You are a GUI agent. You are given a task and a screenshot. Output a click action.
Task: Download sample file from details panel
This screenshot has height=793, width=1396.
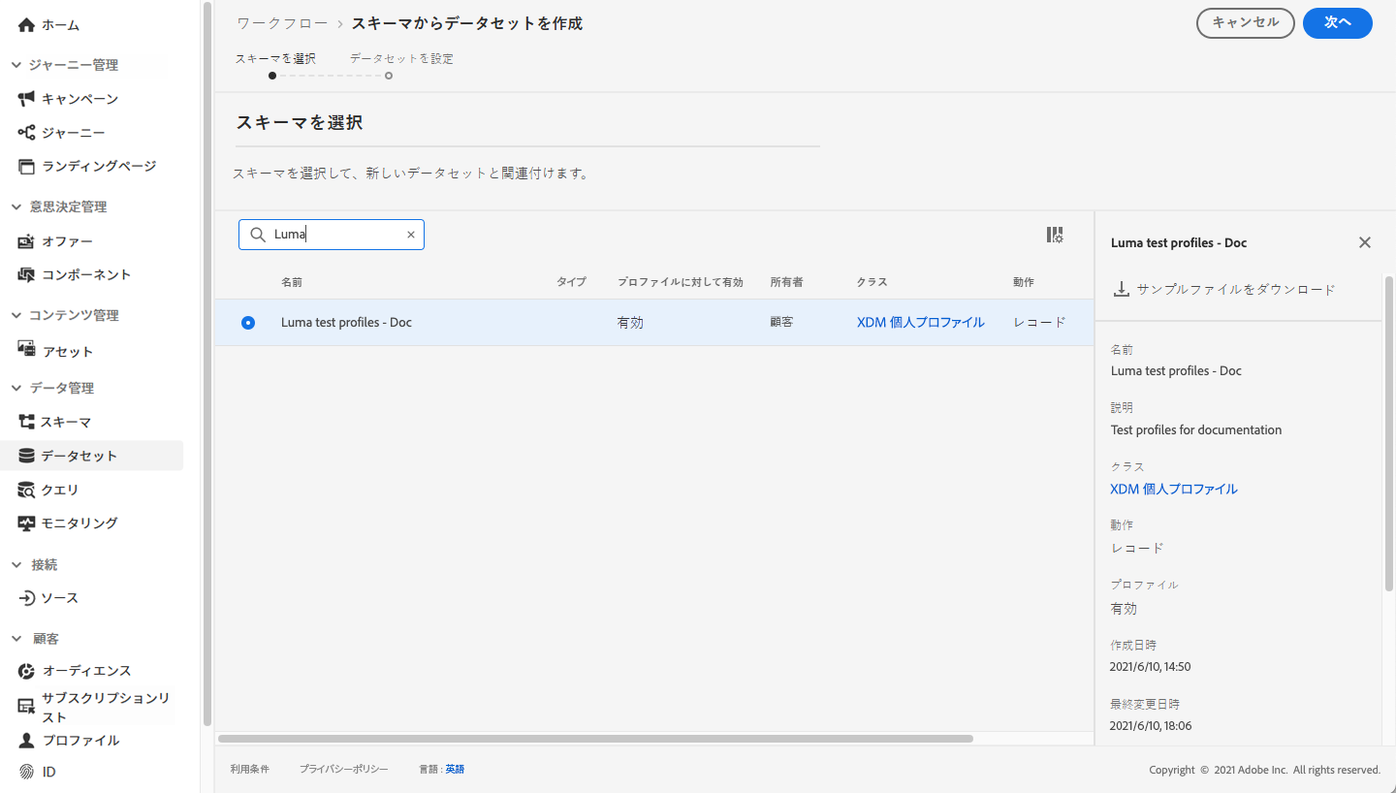click(x=1224, y=289)
